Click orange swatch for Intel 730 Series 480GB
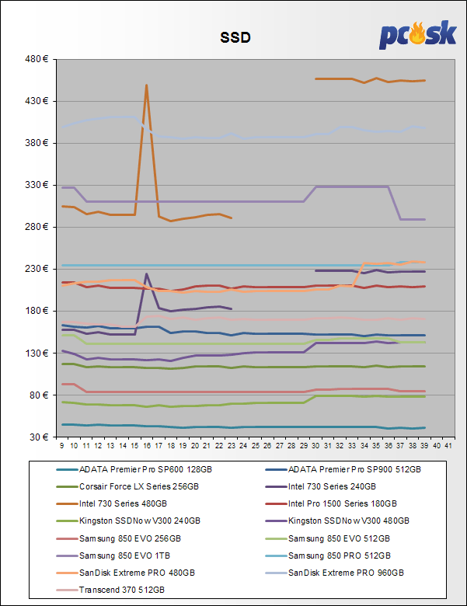The image size is (467, 606). pos(67,503)
